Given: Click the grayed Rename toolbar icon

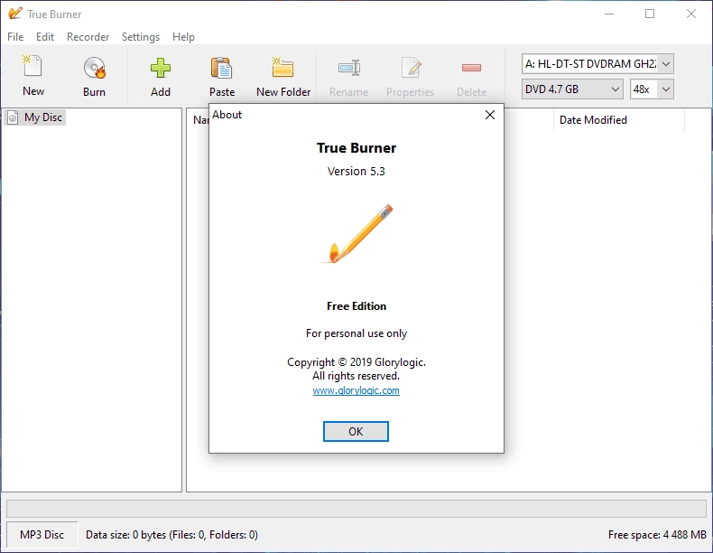Looking at the screenshot, I should click(348, 68).
